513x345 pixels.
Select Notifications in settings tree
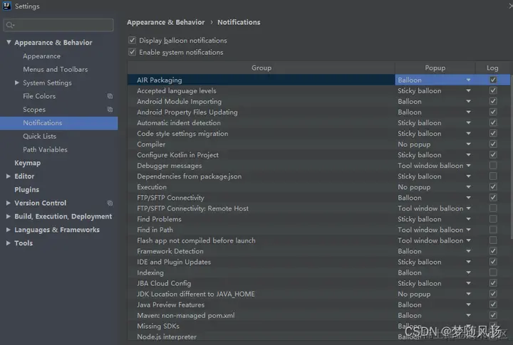click(59, 123)
